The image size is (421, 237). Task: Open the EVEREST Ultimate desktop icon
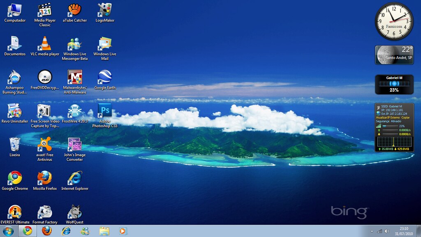[x=15, y=214]
